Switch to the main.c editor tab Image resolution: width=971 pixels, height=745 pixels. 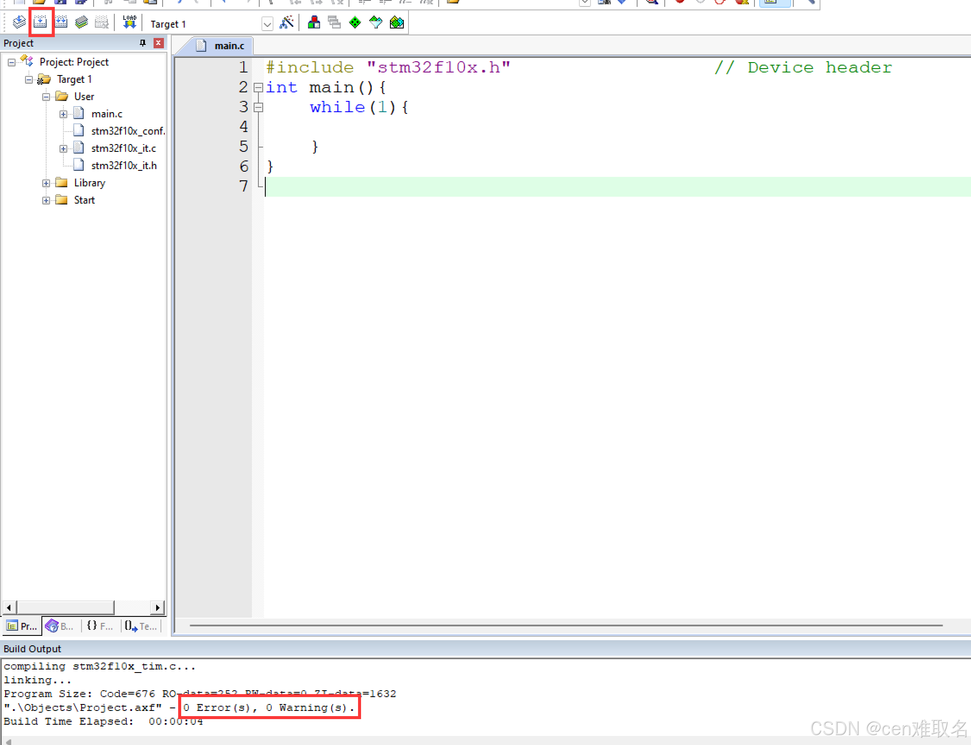[x=229, y=46]
